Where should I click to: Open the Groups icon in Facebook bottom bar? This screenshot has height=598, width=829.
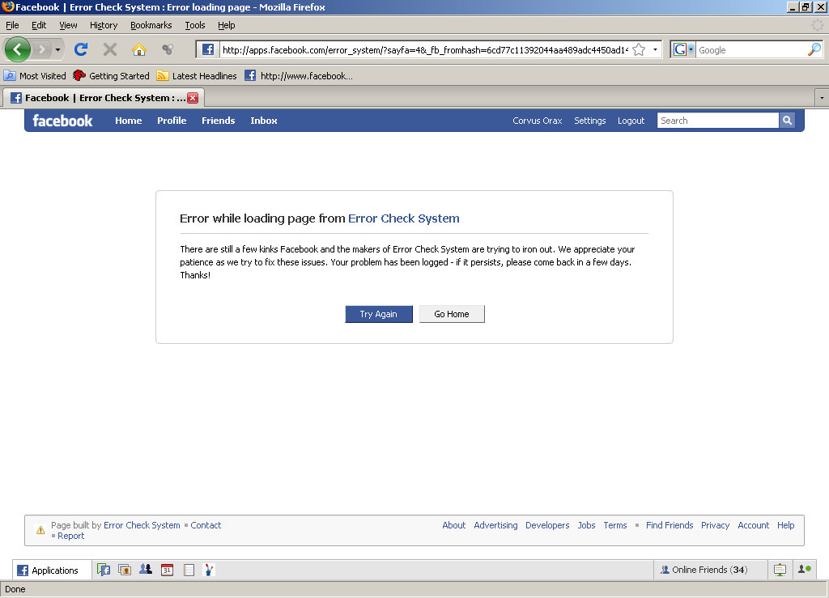tap(146, 570)
